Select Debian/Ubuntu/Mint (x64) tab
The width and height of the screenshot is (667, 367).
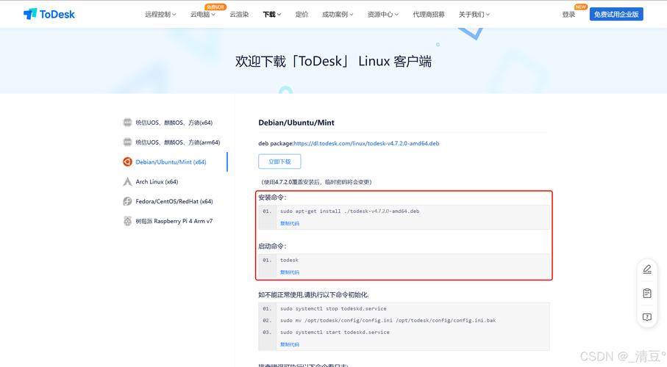point(171,161)
